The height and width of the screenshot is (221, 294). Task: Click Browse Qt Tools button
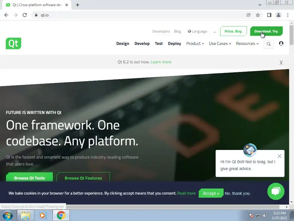[x=30, y=177]
